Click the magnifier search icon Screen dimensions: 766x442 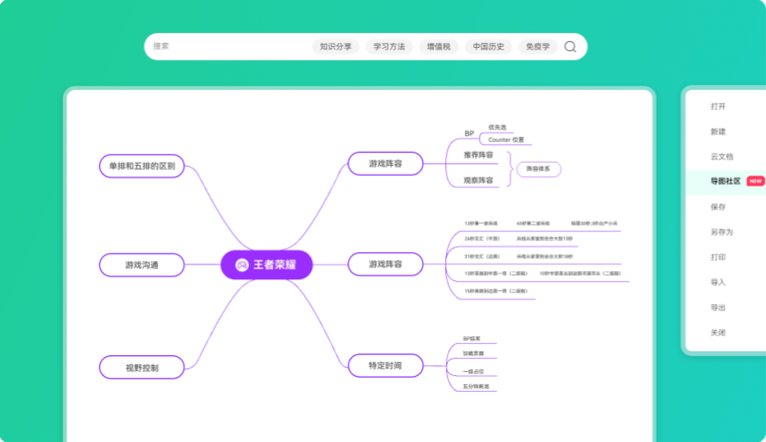pyautogui.click(x=570, y=46)
